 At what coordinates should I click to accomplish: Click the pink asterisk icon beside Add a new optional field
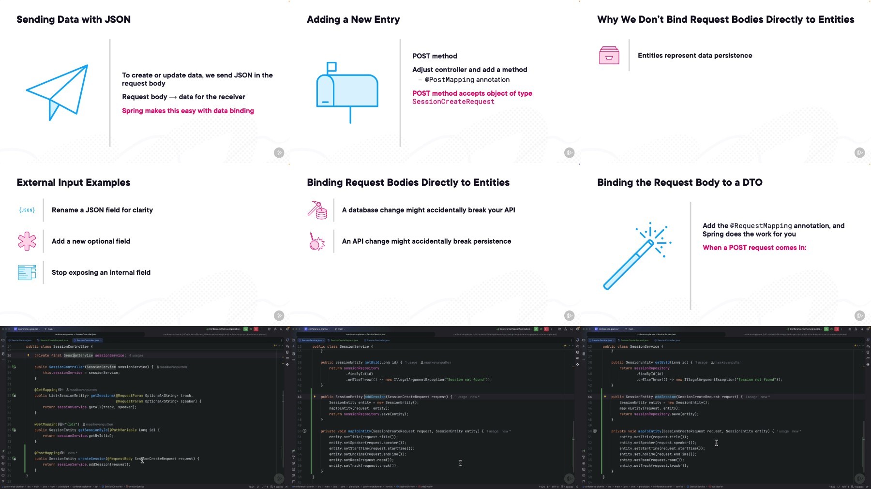pos(27,241)
